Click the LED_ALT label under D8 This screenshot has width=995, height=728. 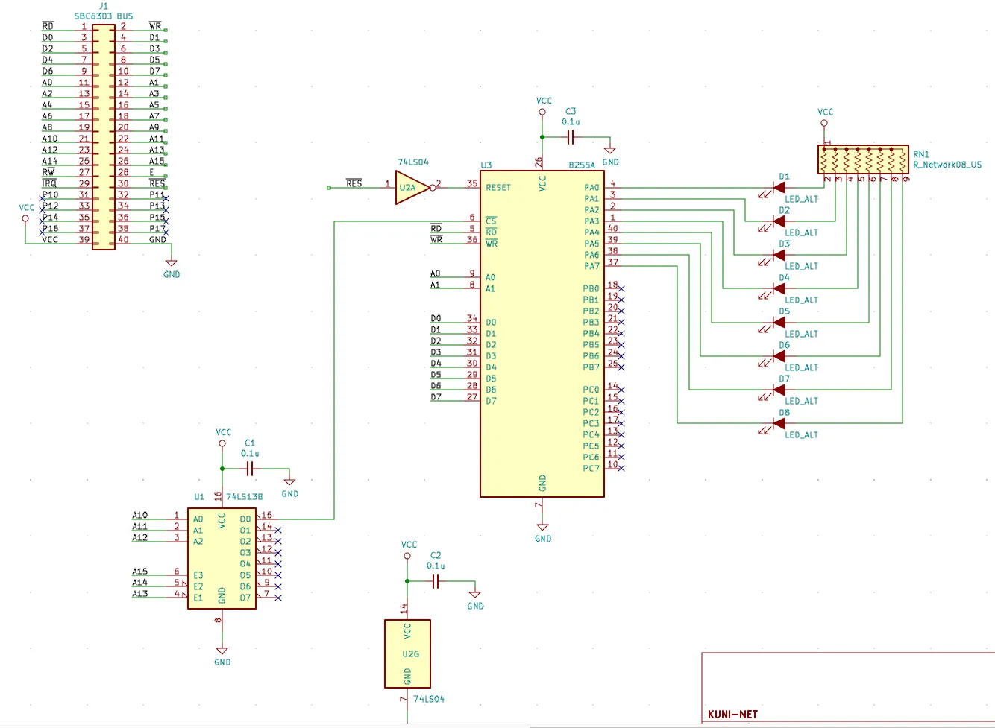coord(802,435)
